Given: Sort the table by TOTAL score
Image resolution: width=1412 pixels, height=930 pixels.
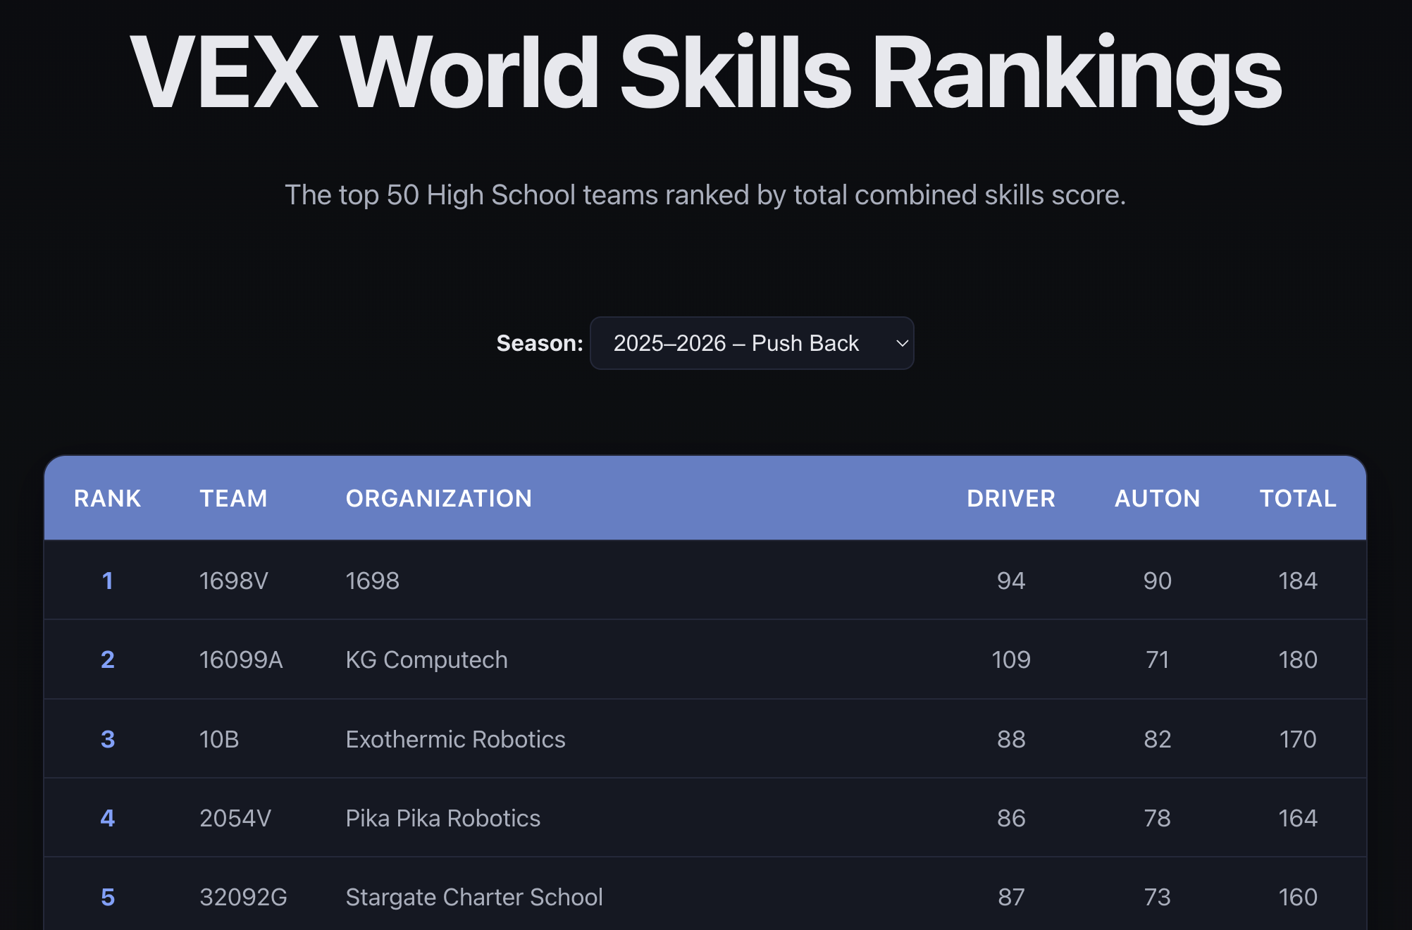Looking at the screenshot, I should point(1298,498).
